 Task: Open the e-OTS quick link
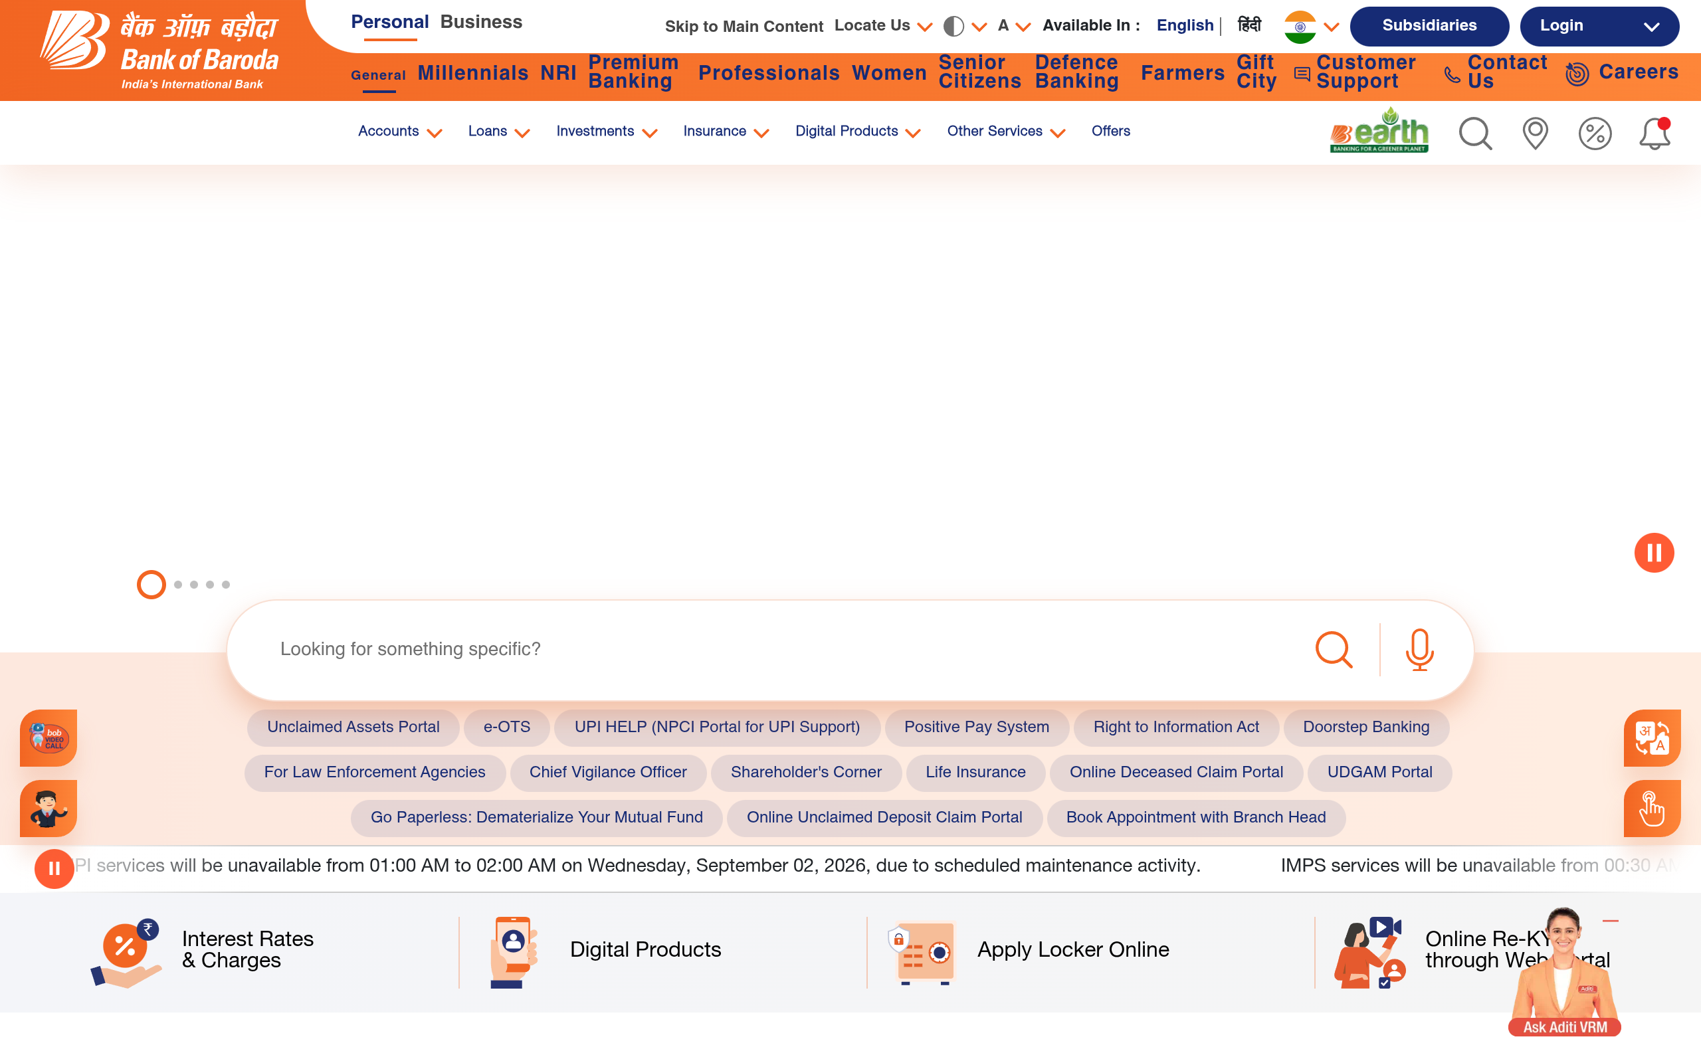507,727
